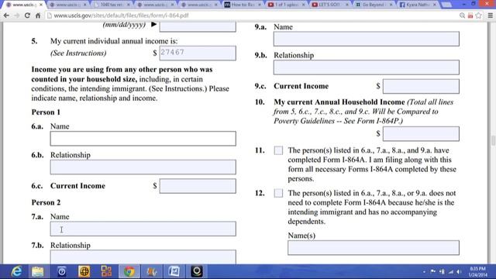Click the Name(s) field under item 12
The height and width of the screenshot is (279, 496).
pyautogui.click(x=374, y=248)
